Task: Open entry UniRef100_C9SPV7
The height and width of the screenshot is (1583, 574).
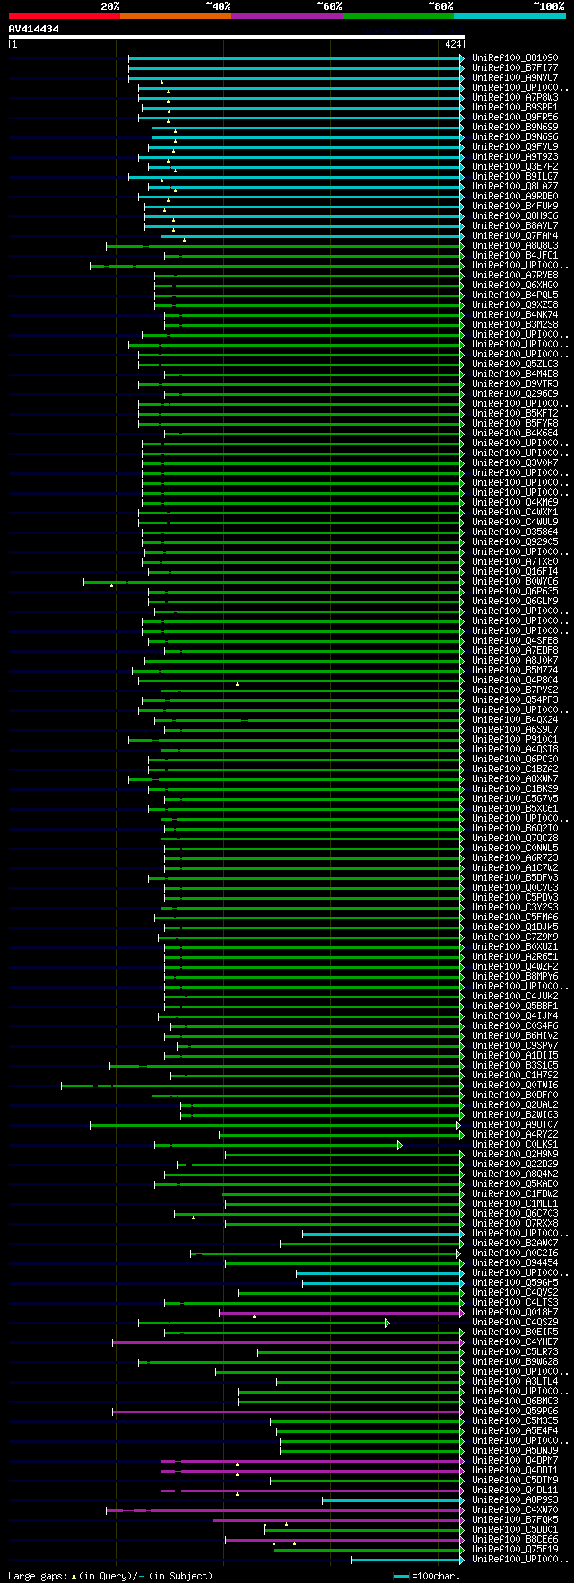Action: (x=515, y=1046)
